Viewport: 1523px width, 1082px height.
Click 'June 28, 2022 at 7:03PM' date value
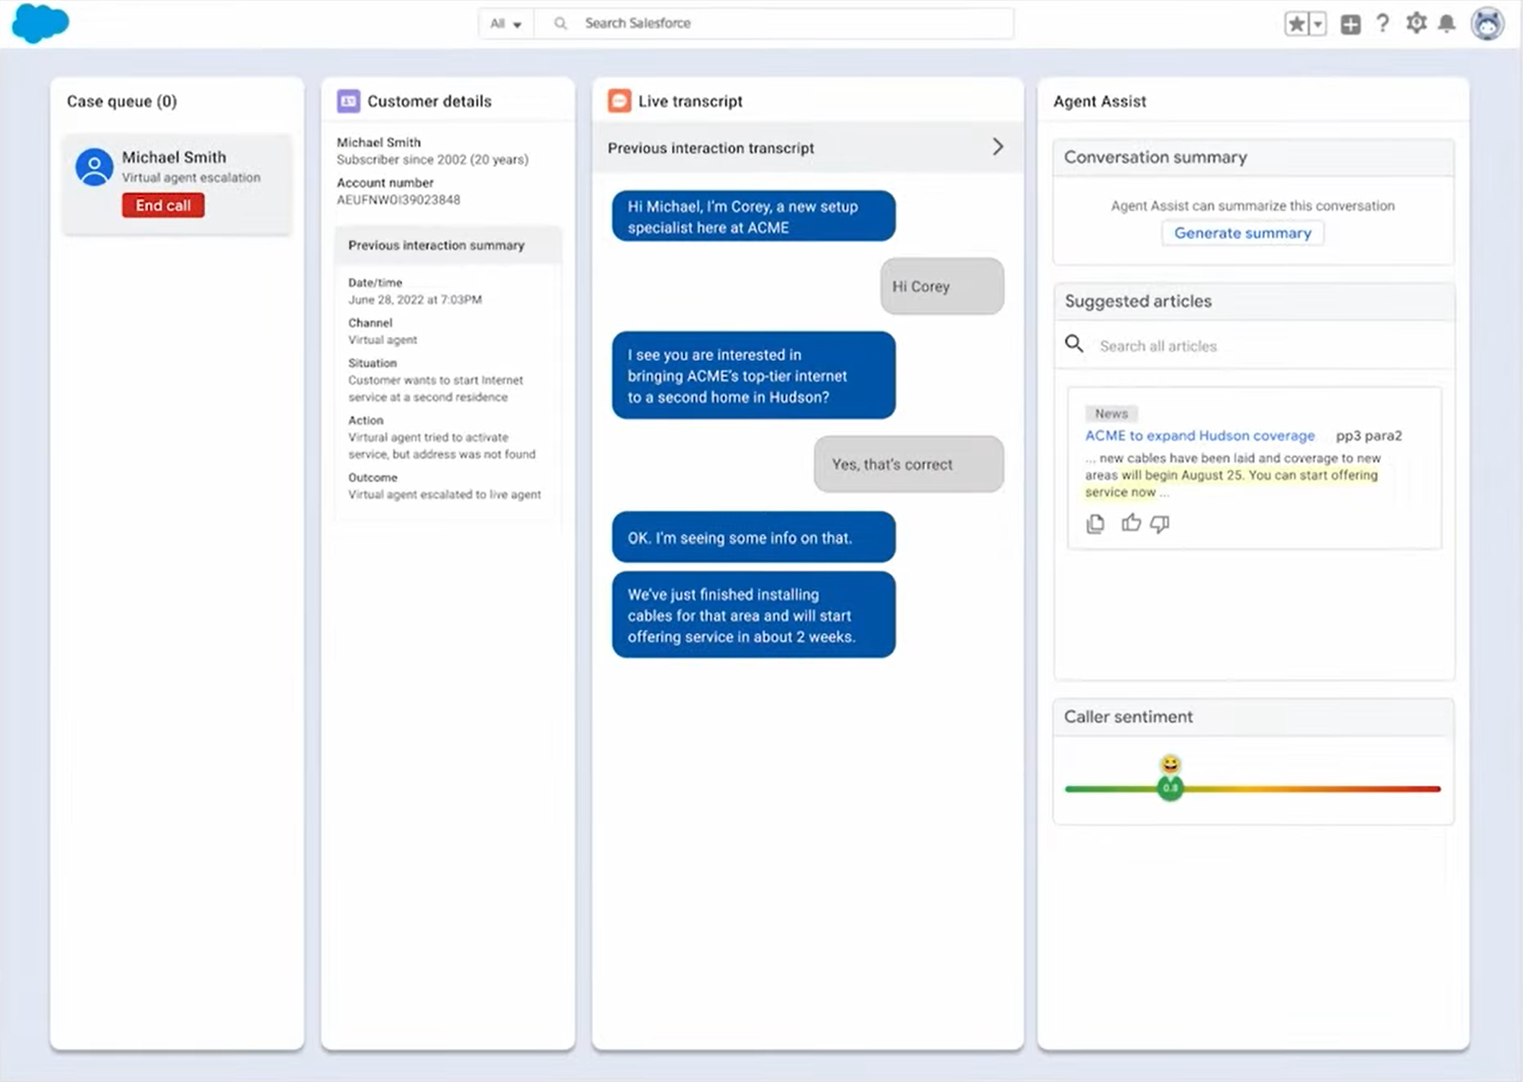point(414,300)
